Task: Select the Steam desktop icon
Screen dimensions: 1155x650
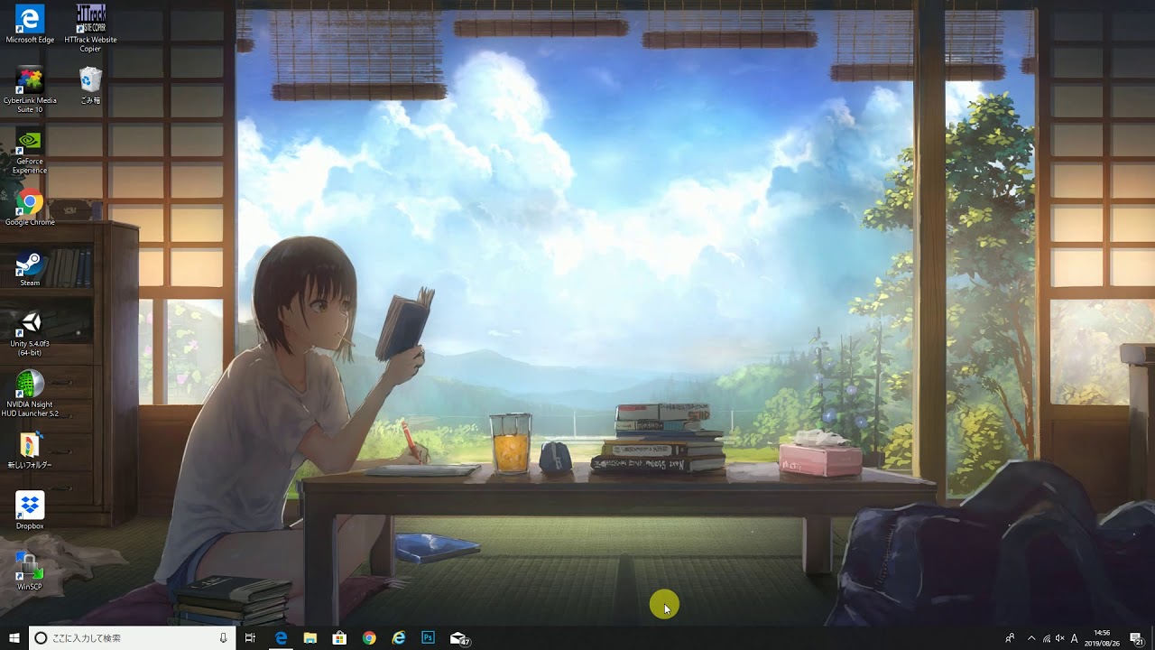Action: [x=30, y=268]
